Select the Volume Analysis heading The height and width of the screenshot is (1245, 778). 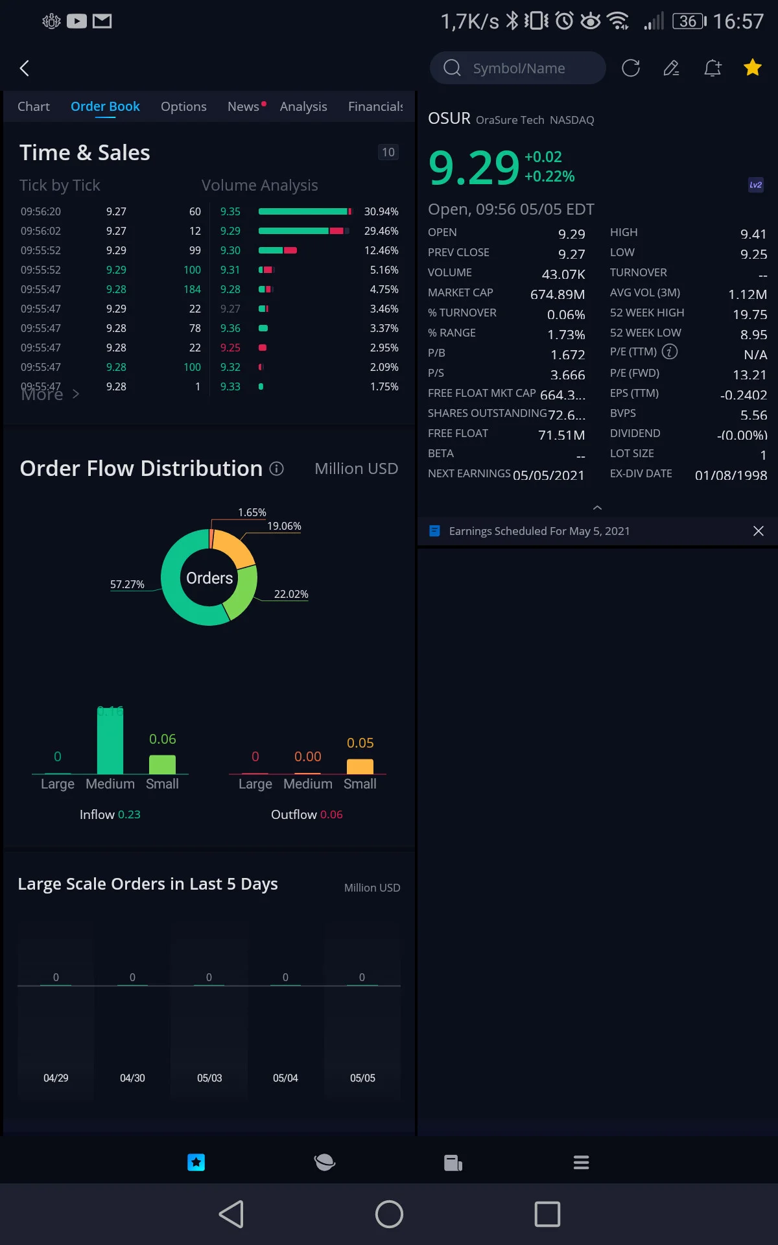pos(259,185)
